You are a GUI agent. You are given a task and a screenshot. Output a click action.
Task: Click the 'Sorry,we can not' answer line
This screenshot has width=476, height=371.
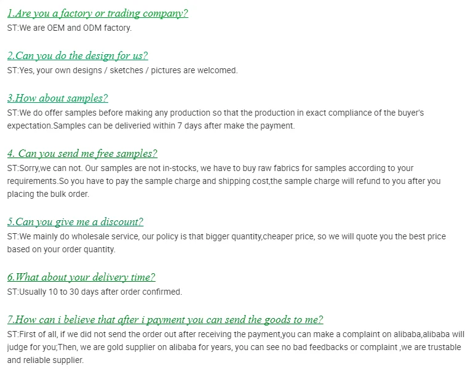(x=210, y=168)
